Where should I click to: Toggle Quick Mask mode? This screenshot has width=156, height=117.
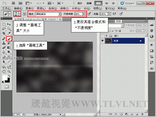pos(6,87)
